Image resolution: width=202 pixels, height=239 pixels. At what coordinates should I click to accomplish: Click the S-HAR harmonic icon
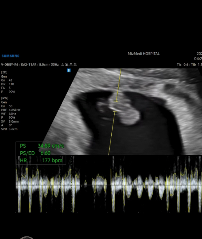[x=63, y=65]
